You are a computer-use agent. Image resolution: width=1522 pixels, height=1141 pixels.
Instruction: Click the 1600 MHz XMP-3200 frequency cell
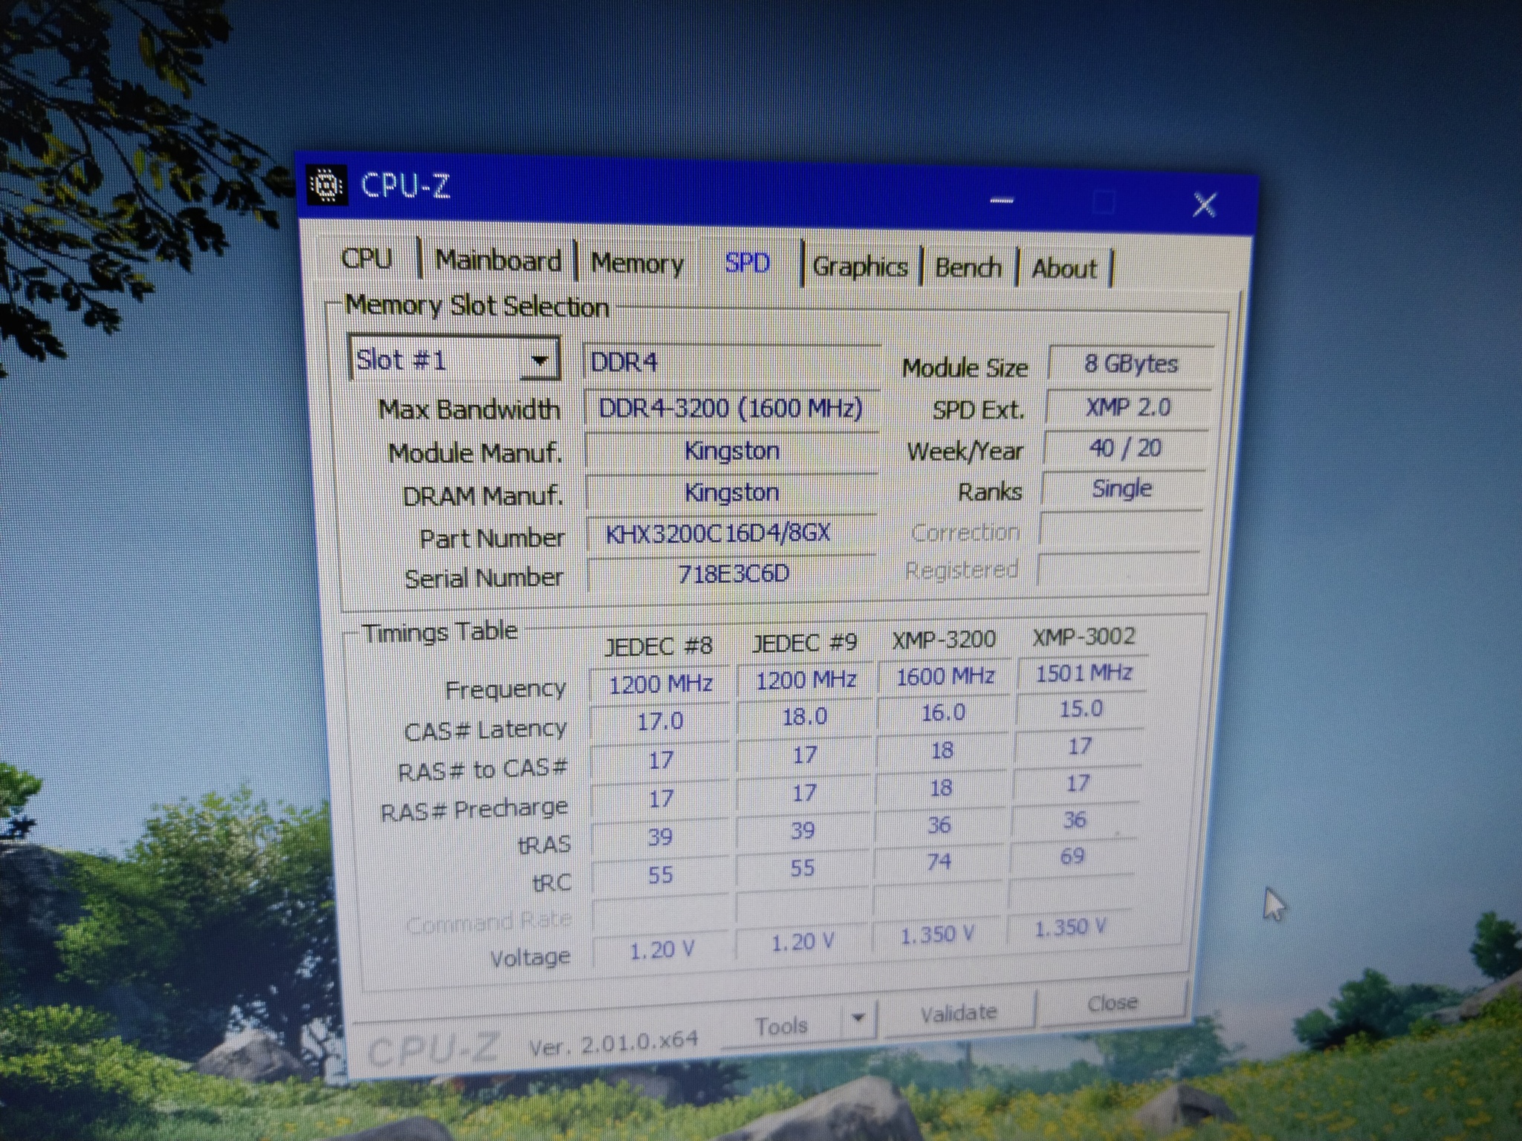pyautogui.click(x=945, y=677)
